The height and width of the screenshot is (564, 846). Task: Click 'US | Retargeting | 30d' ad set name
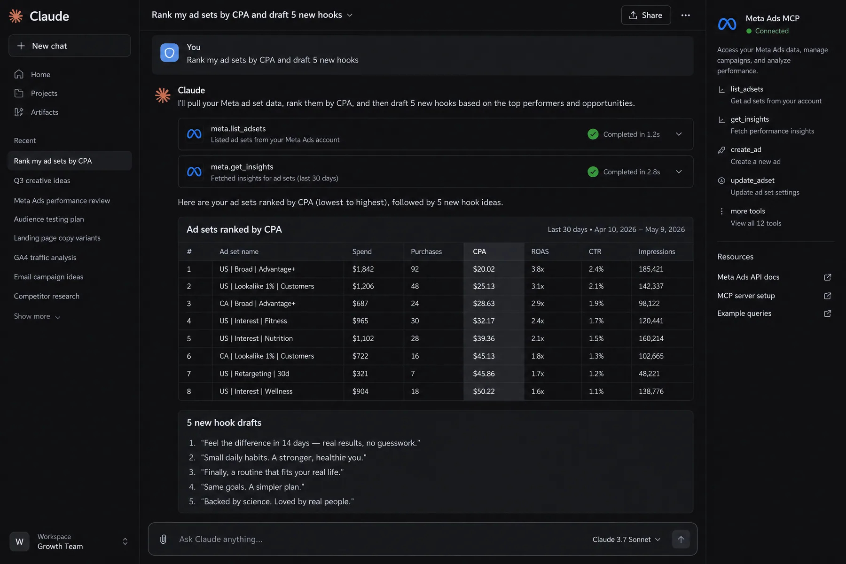(x=254, y=374)
